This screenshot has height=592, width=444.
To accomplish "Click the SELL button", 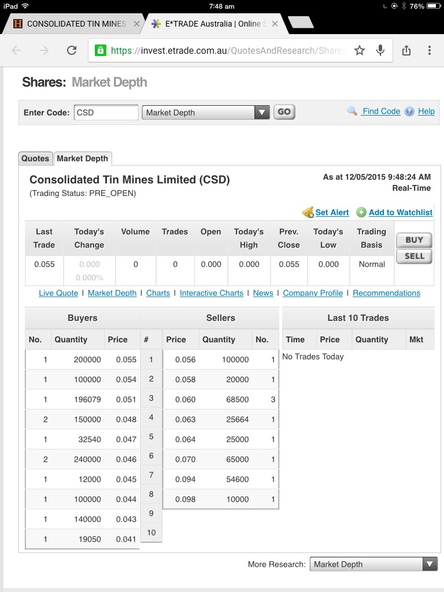I will [414, 256].
